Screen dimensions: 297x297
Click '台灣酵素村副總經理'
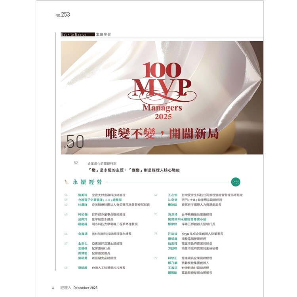click(195, 268)
